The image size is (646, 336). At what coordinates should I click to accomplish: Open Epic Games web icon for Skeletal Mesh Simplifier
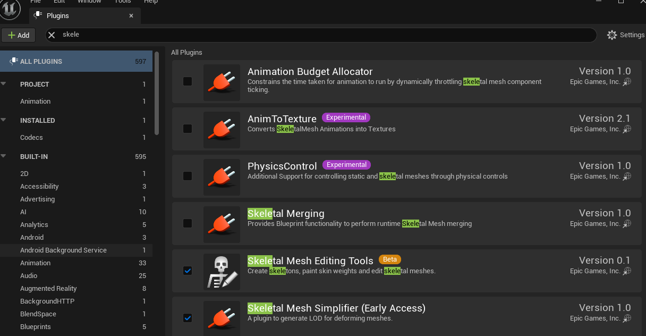[x=627, y=318]
